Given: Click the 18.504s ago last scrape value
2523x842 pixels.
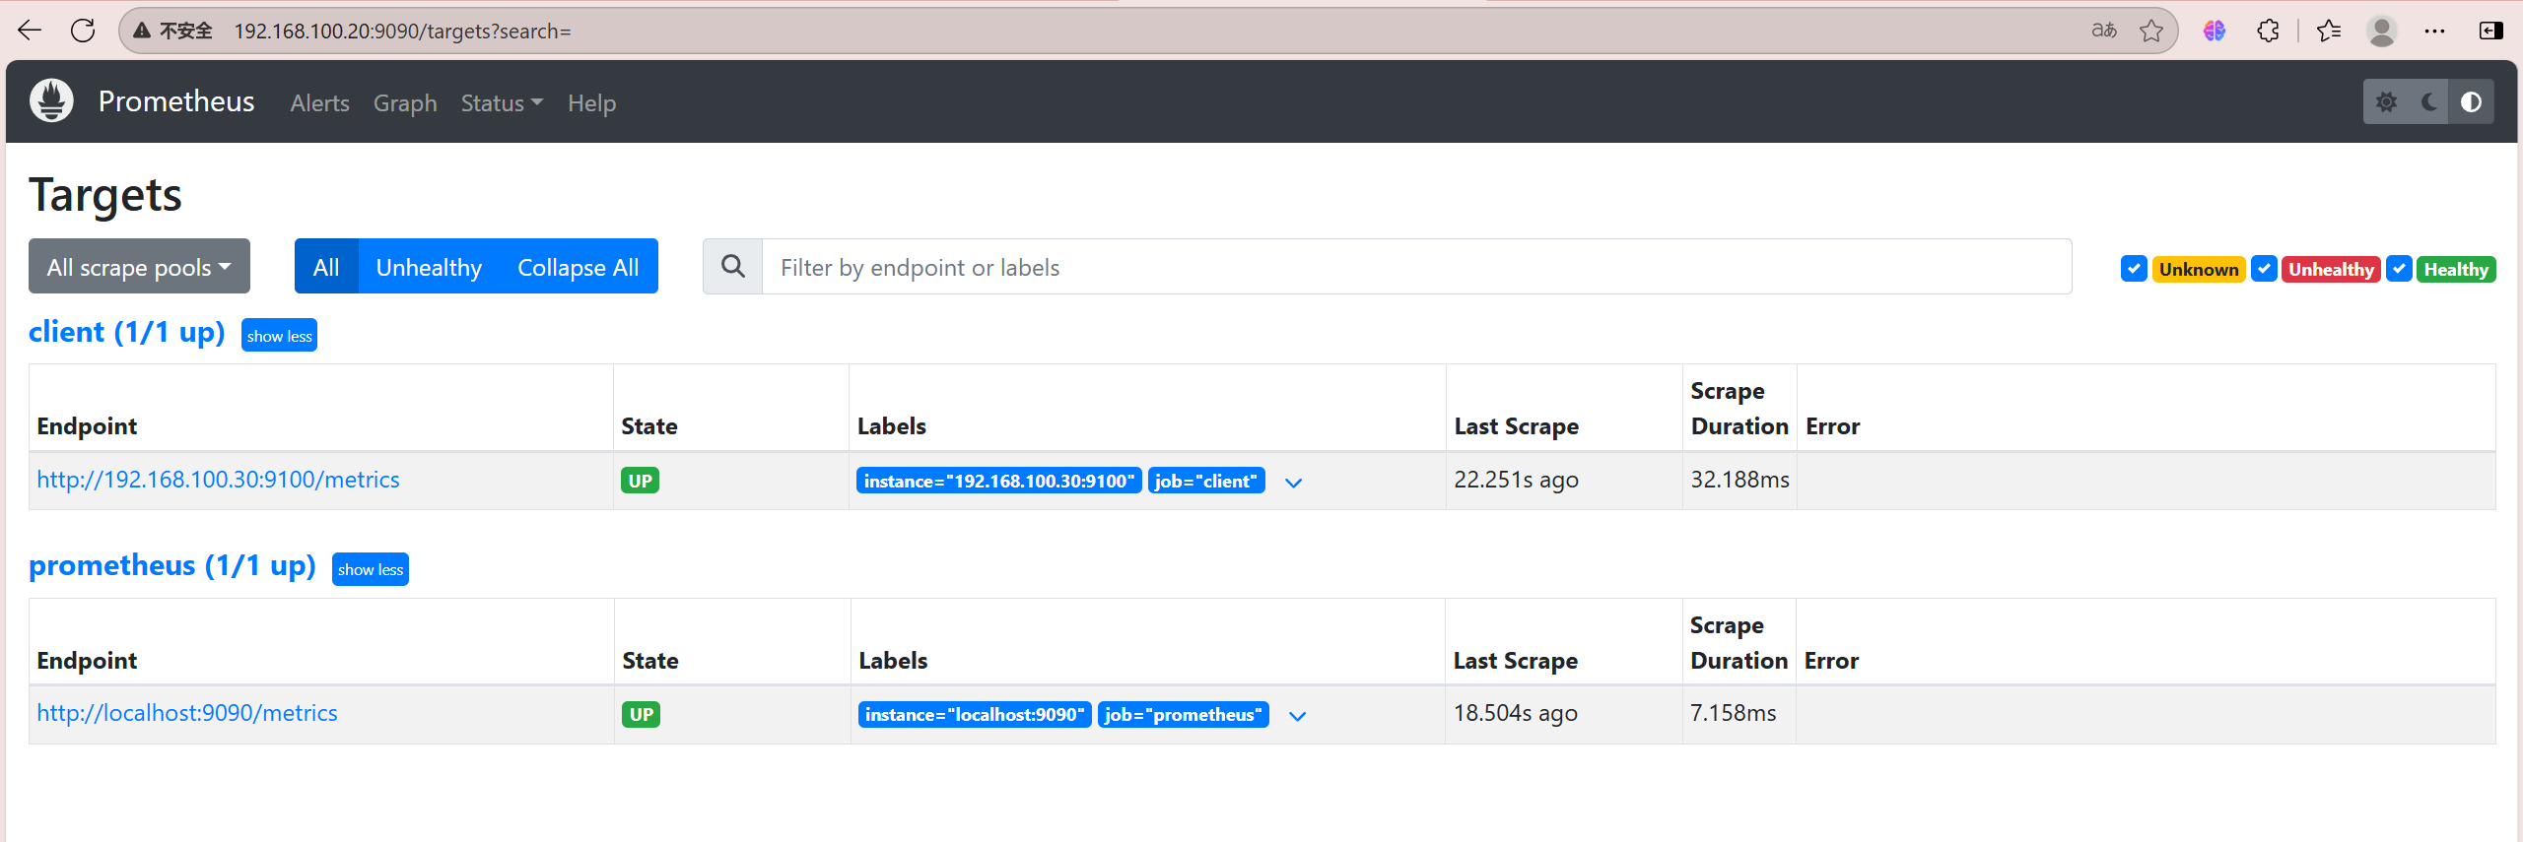Looking at the screenshot, I should [x=1515, y=713].
